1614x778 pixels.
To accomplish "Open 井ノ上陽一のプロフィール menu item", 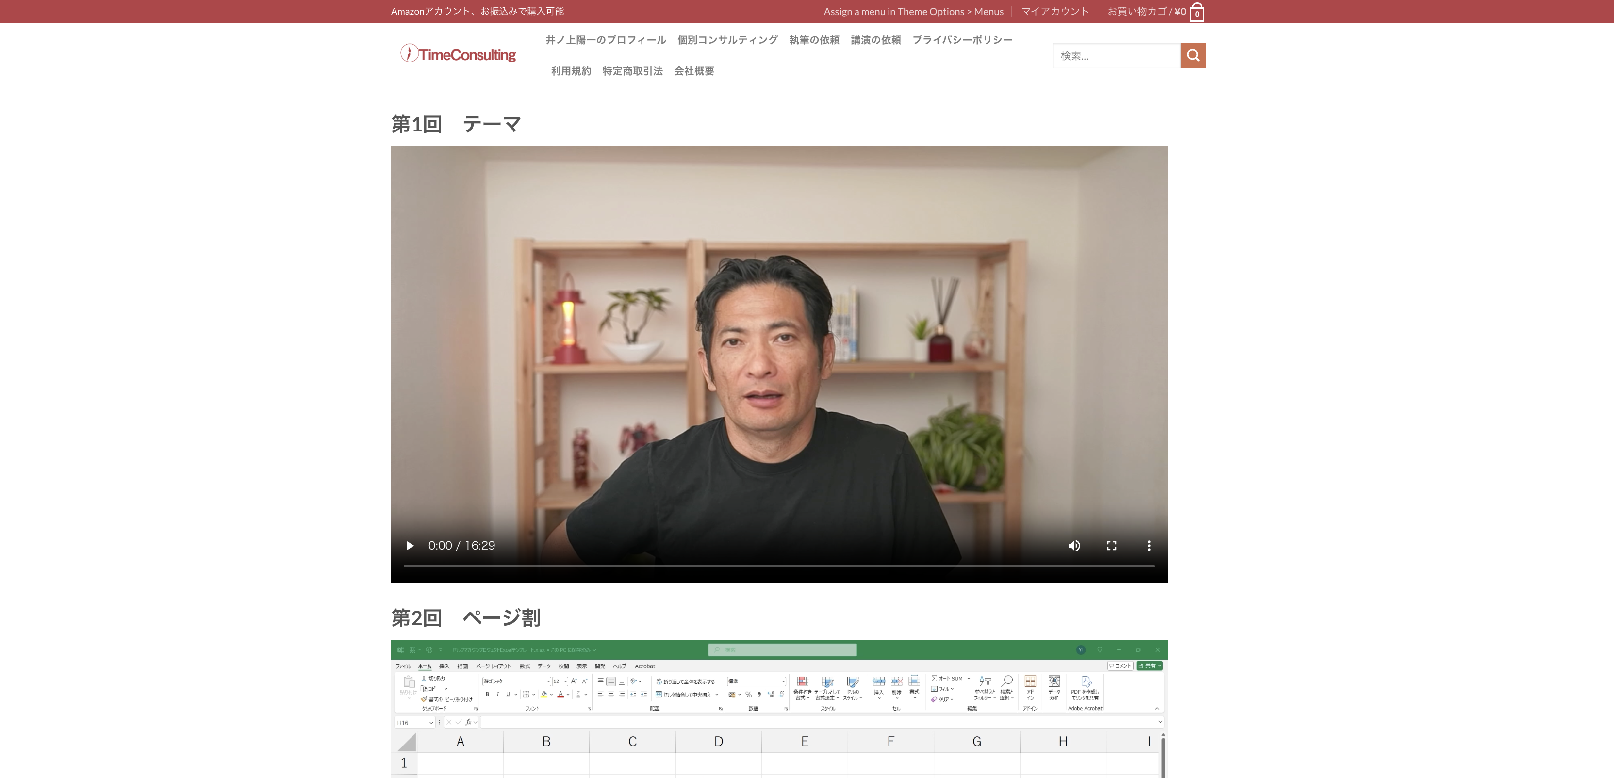I will 605,40.
